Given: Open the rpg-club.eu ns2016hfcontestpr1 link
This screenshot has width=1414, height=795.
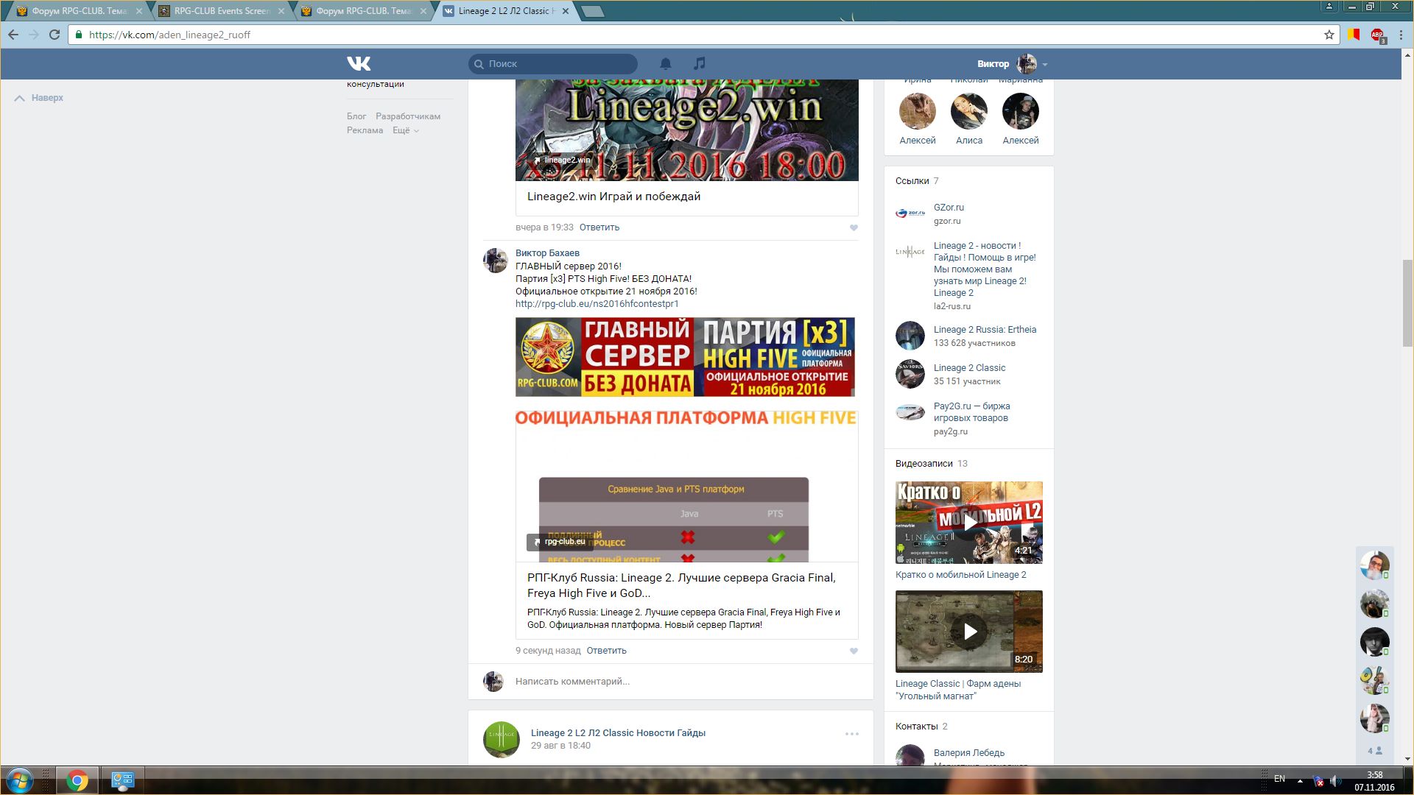Looking at the screenshot, I should 597,304.
